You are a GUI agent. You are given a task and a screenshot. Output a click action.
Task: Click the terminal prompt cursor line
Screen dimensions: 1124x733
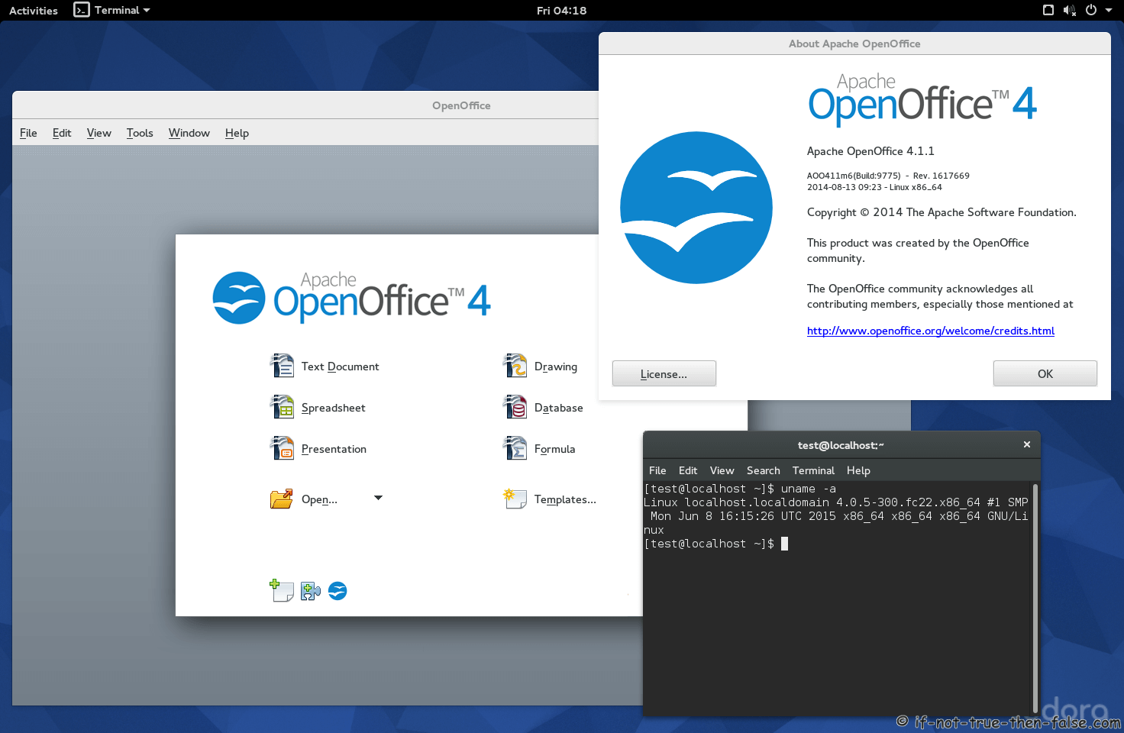716,544
